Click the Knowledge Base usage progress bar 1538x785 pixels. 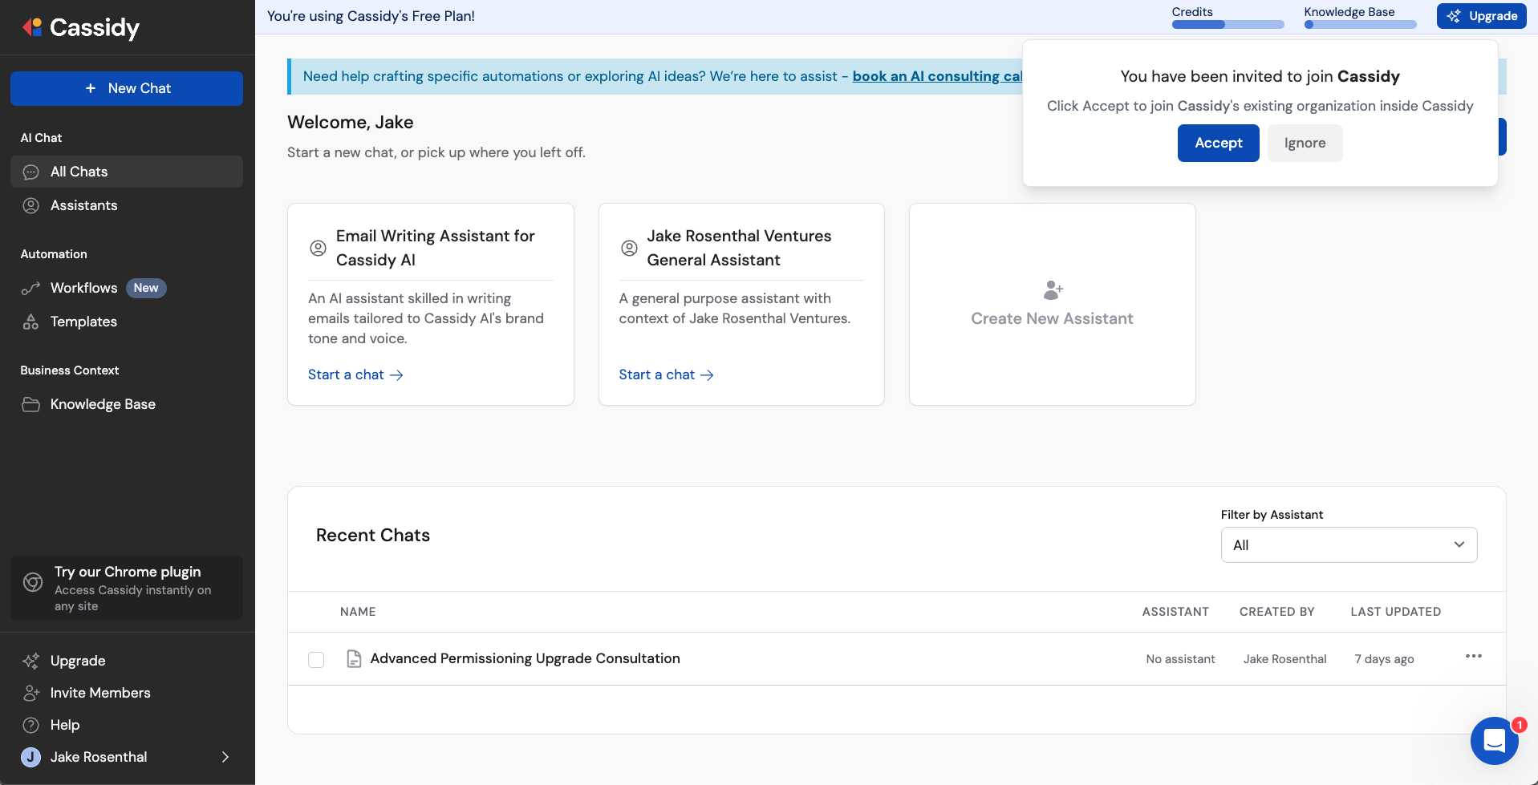(1360, 25)
